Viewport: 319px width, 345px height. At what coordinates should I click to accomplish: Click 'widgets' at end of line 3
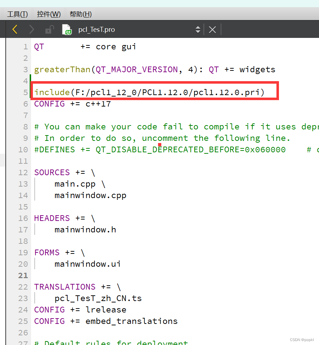point(257,69)
